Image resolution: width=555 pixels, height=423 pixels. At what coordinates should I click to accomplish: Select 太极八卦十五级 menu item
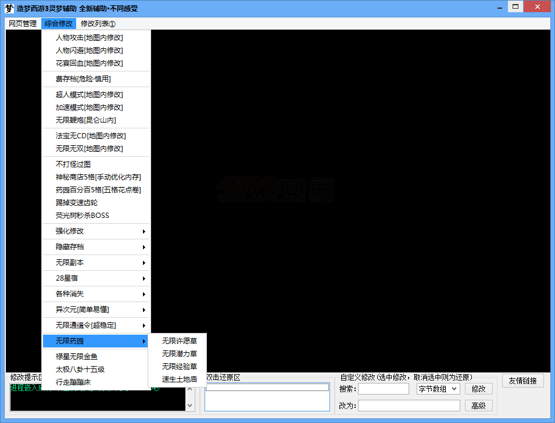(95, 369)
